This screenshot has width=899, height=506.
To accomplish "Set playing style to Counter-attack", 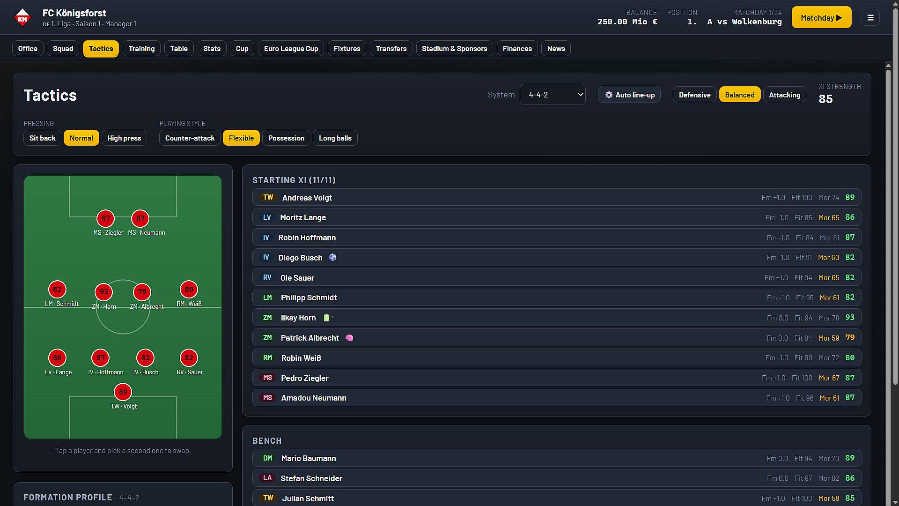I will point(190,138).
